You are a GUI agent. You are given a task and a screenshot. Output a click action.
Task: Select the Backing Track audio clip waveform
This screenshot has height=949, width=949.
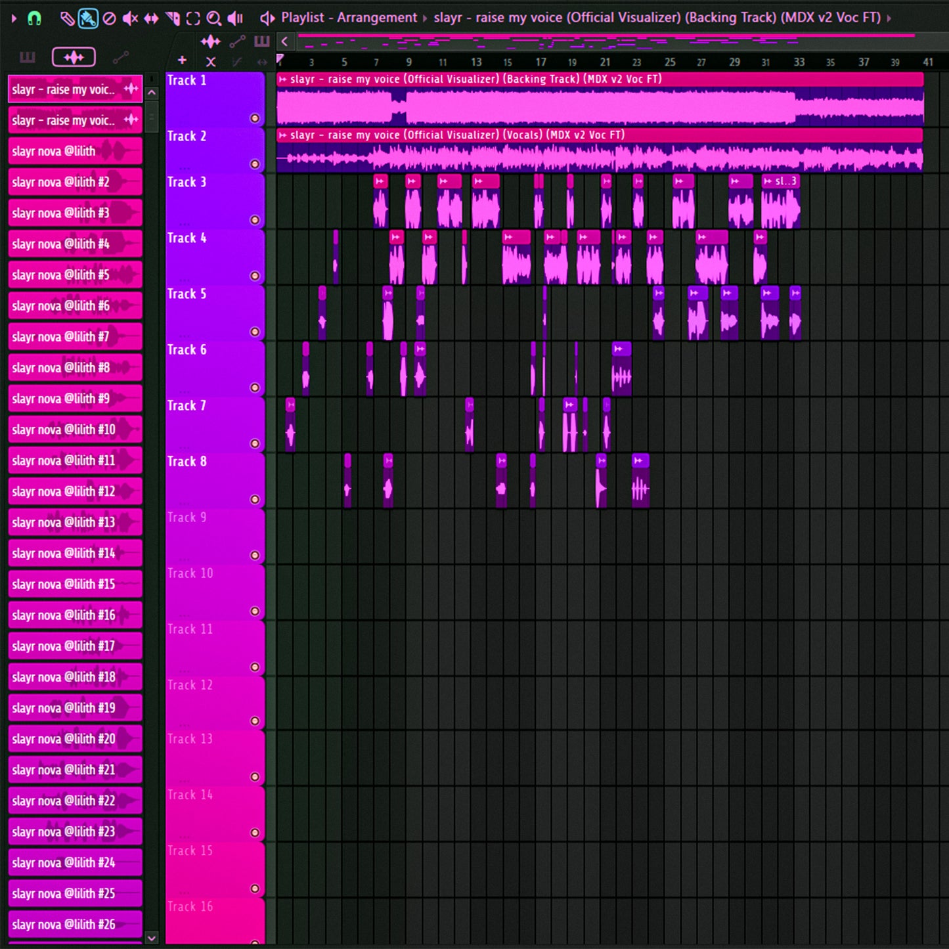[x=600, y=106]
